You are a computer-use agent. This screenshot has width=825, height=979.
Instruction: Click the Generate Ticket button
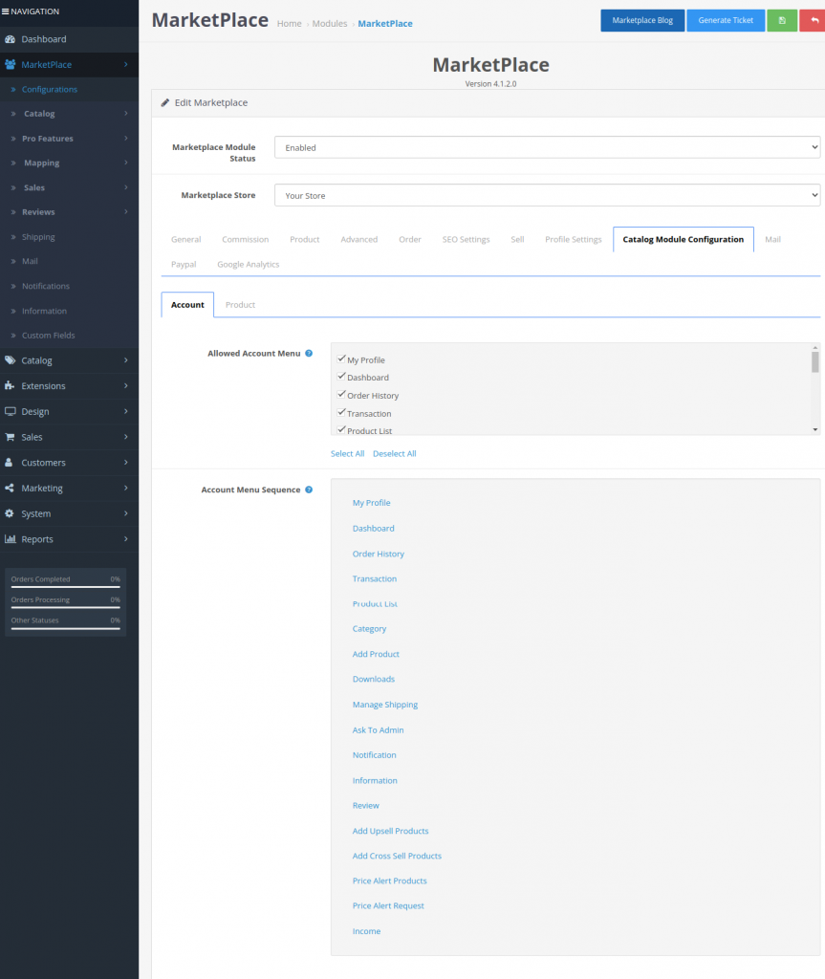click(726, 20)
